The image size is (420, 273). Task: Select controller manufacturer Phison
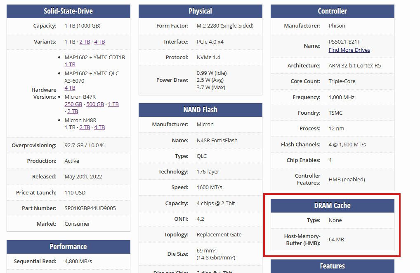[337, 26]
